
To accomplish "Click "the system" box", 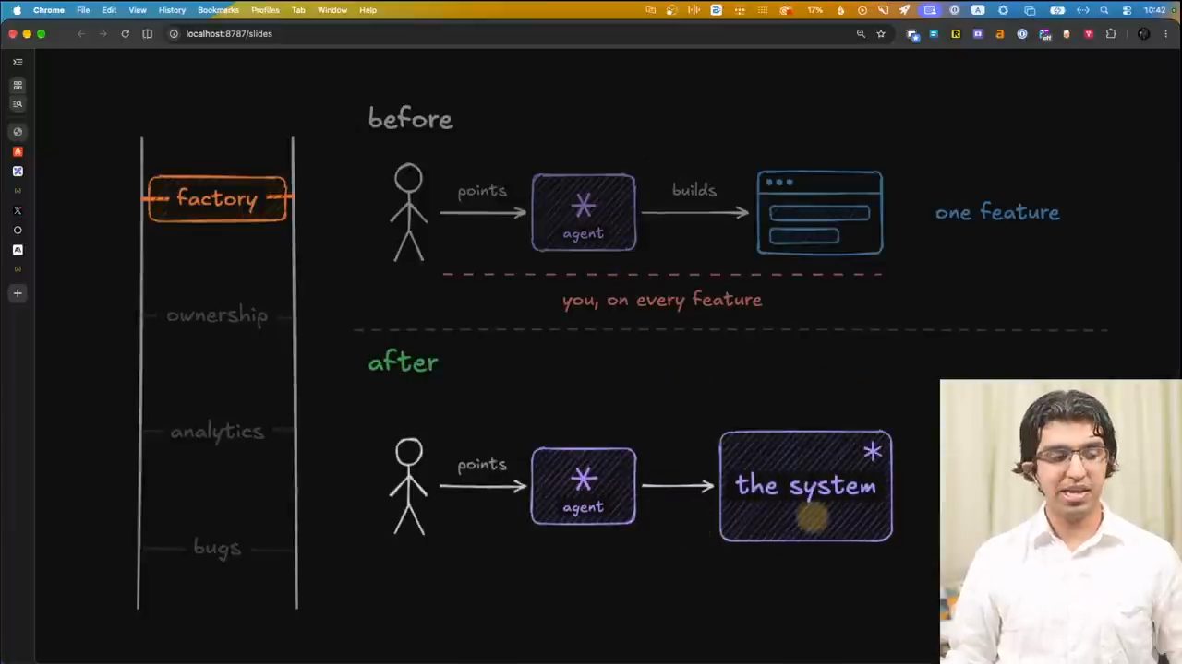I will point(806,486).
